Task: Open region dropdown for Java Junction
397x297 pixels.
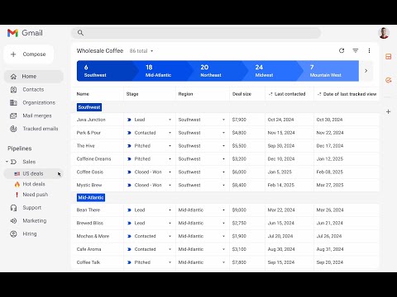Action: tap(223, 120)
